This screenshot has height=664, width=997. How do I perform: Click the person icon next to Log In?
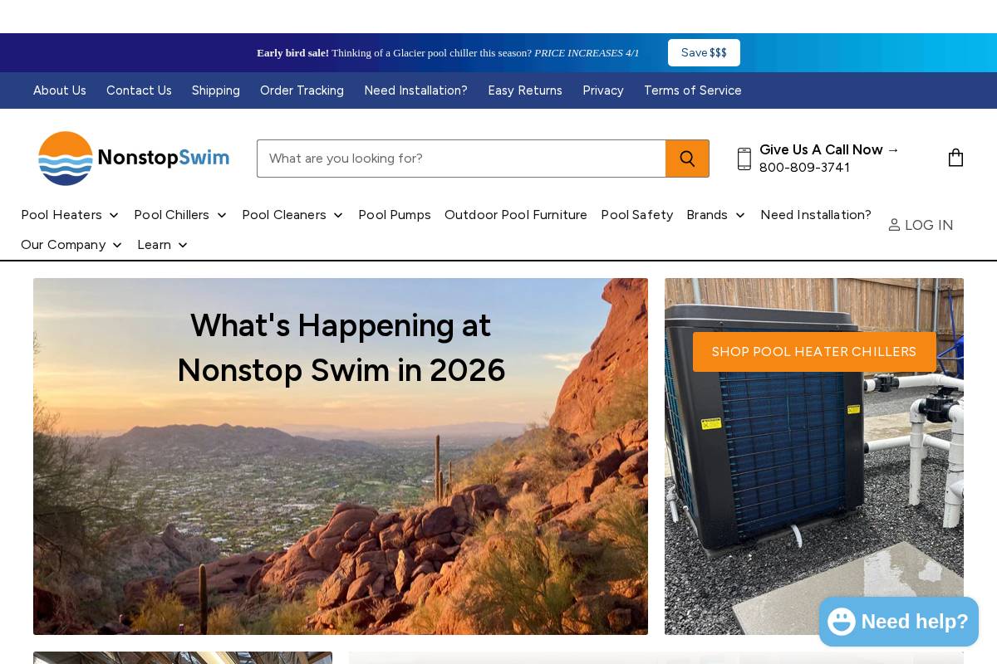click(894, 225)
